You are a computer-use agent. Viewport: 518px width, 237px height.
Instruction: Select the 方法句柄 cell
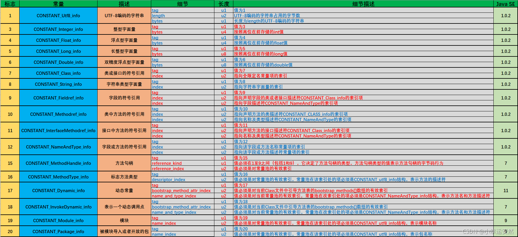pos(124,163)
